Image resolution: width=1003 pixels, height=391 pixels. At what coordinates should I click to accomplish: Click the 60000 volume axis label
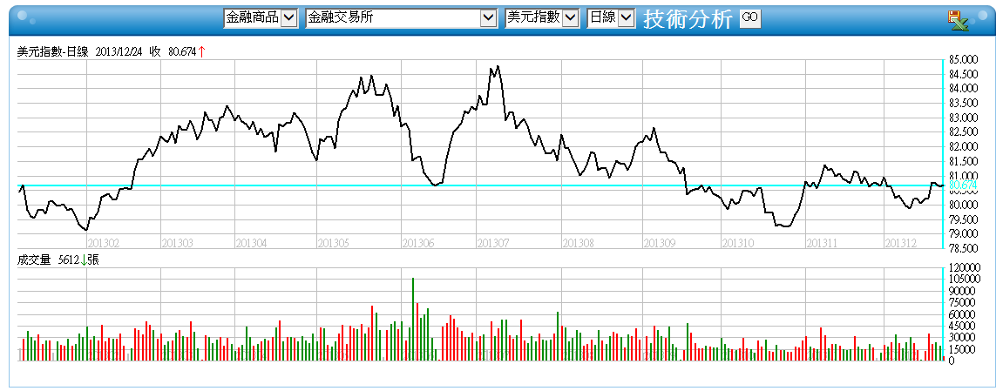(962, 314)
